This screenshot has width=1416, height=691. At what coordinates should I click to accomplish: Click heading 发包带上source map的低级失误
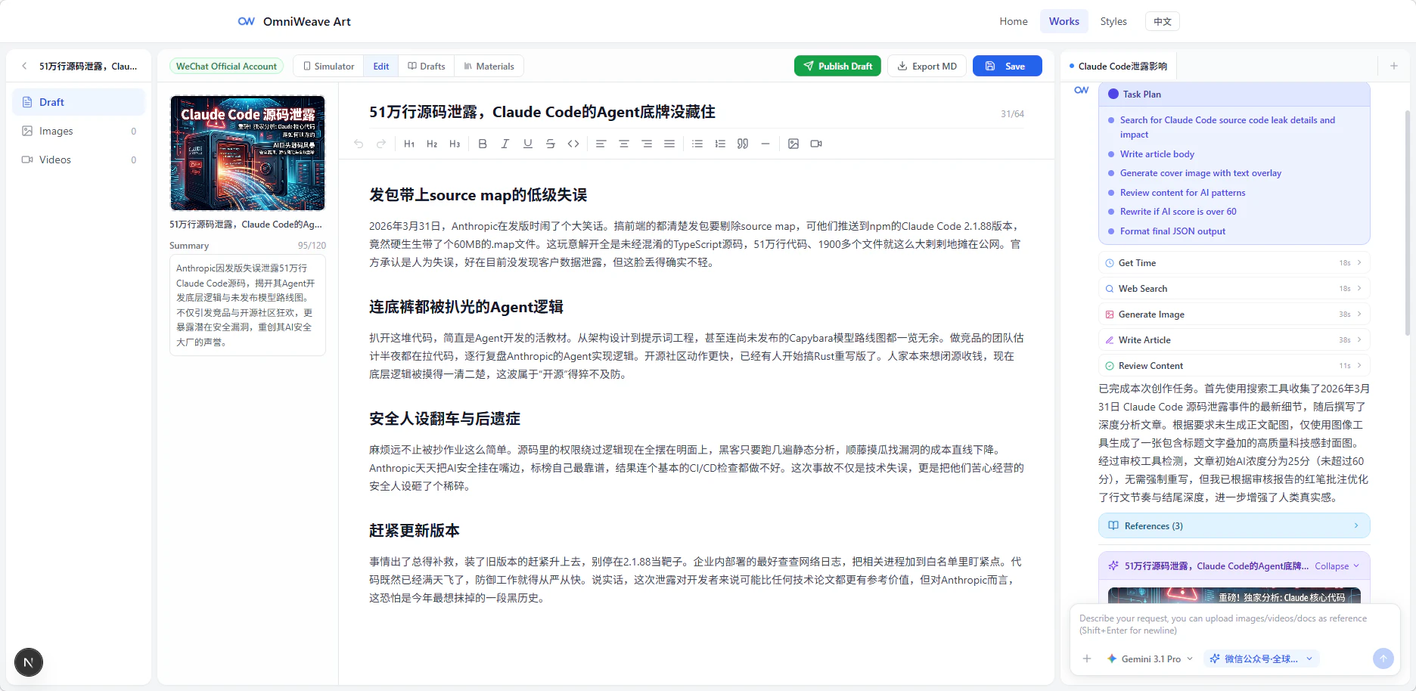pos(478,195)
